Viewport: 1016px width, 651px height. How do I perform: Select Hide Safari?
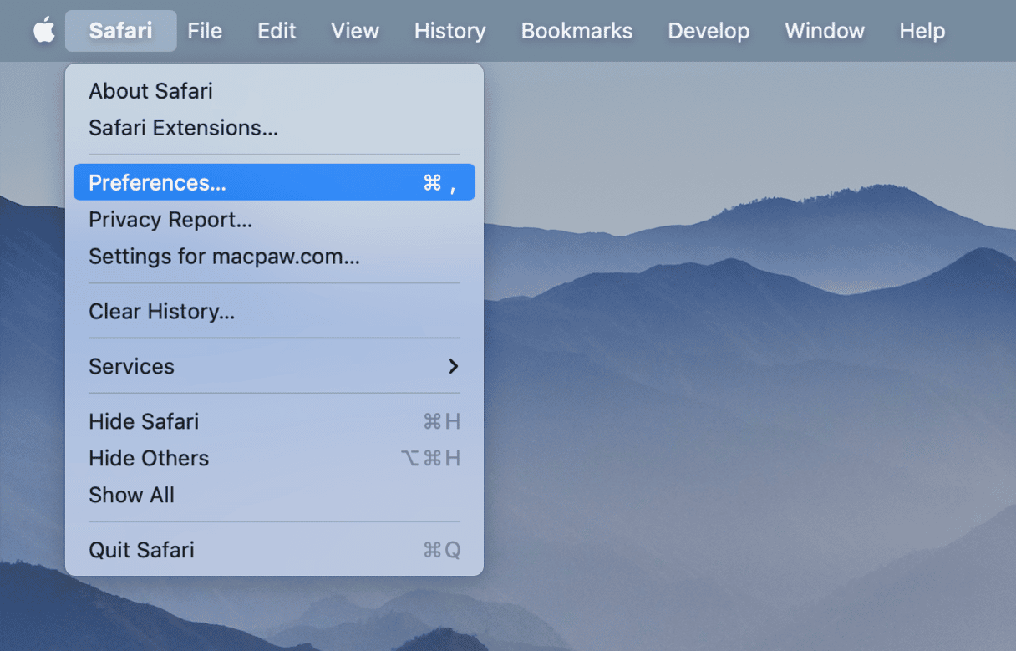(144, 421)
